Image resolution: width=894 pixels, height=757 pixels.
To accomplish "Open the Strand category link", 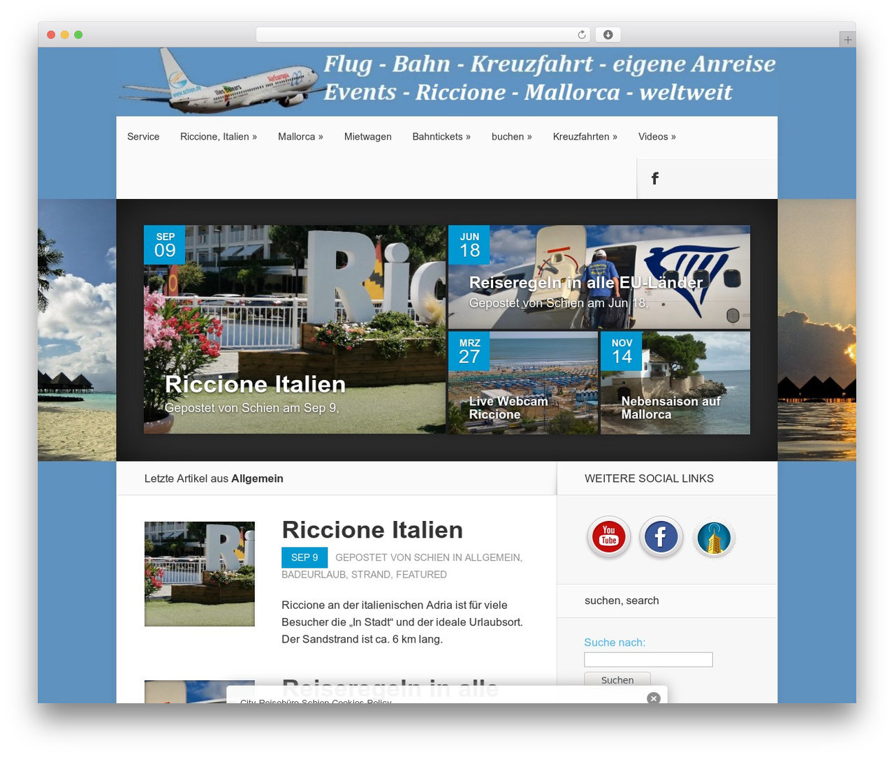I will pos(371,575).
